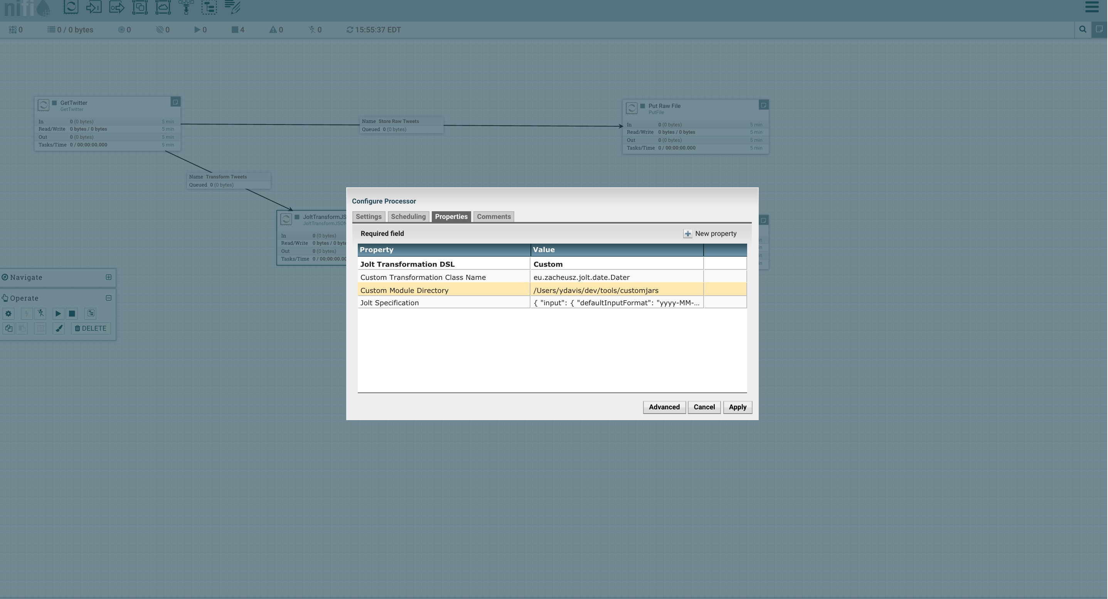Click the Value column header

click(x=617, y=250)
